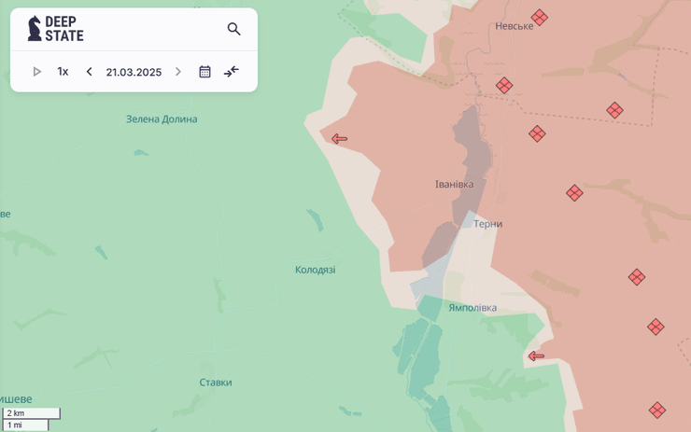This screenshot has height=432, width=691.
Task: Select the unit marker in bottom-right corner
Action: [x=657, y=411]
